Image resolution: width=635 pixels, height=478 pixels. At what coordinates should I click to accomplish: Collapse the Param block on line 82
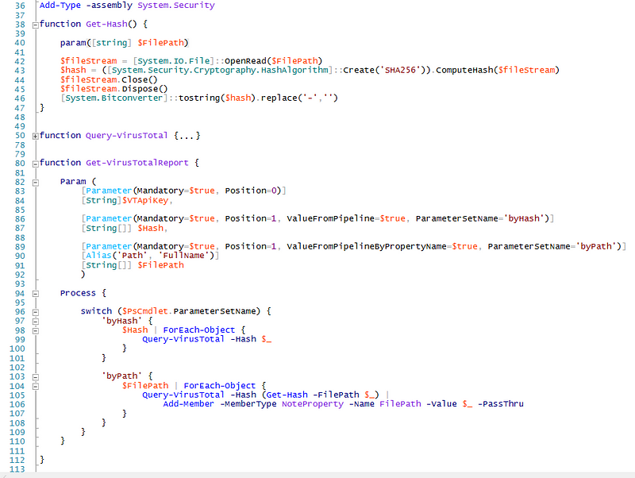(x=35, y=183)
